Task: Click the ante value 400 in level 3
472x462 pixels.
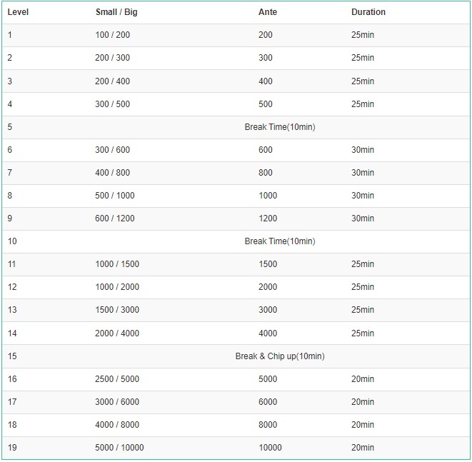Action: pos(266,81)
